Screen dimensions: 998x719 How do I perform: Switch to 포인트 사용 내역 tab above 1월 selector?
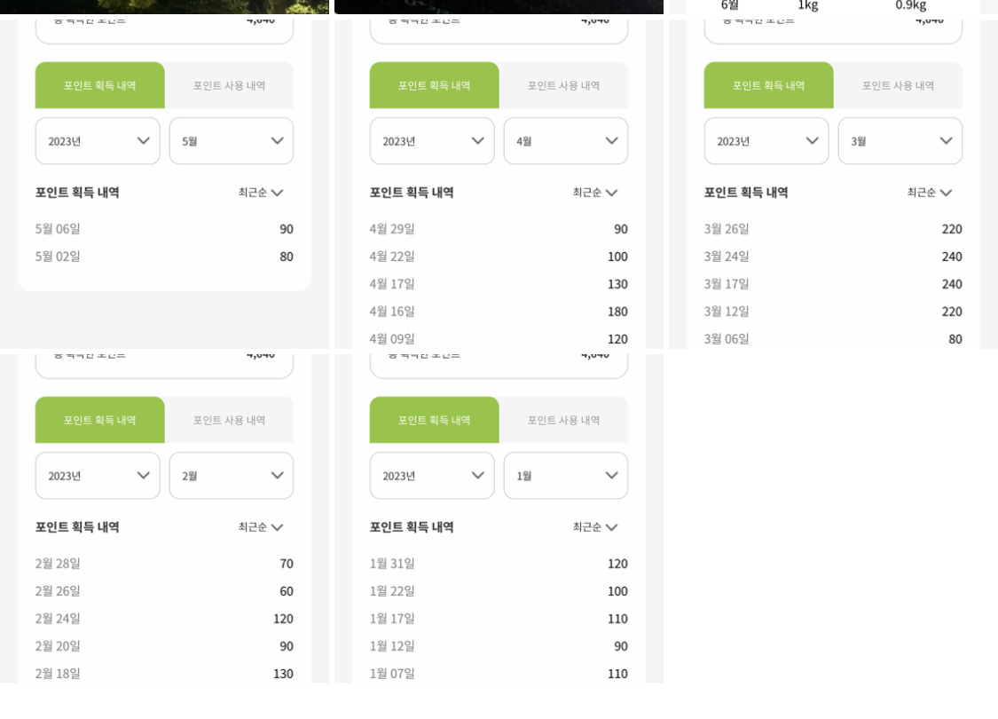563,420
